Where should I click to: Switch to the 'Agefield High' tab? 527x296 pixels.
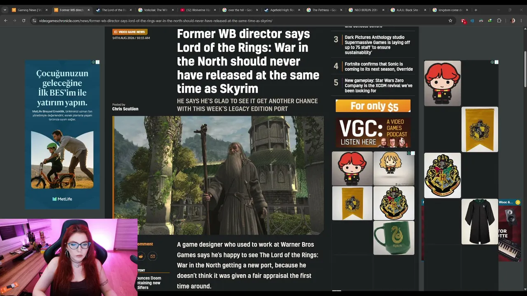[282, 10]
